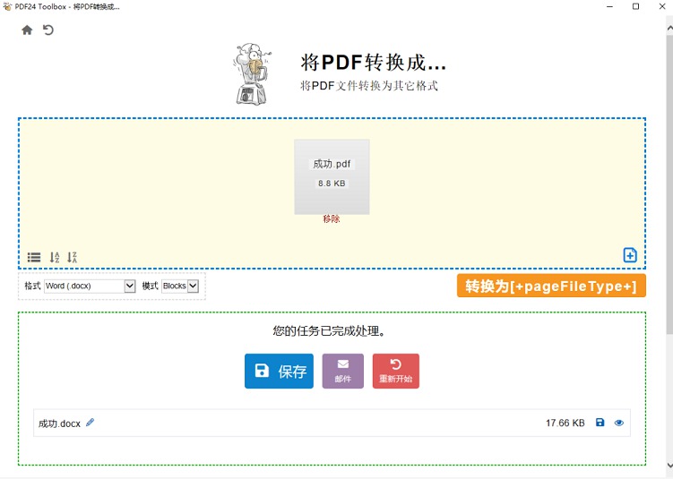This screenshot has height=479, width=673.
Task: Preview 成功.docx with the eye icon
Action: (619, 423)
